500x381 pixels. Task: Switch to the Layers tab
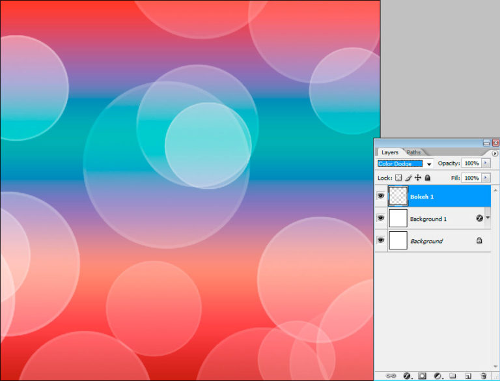(390, 152)
